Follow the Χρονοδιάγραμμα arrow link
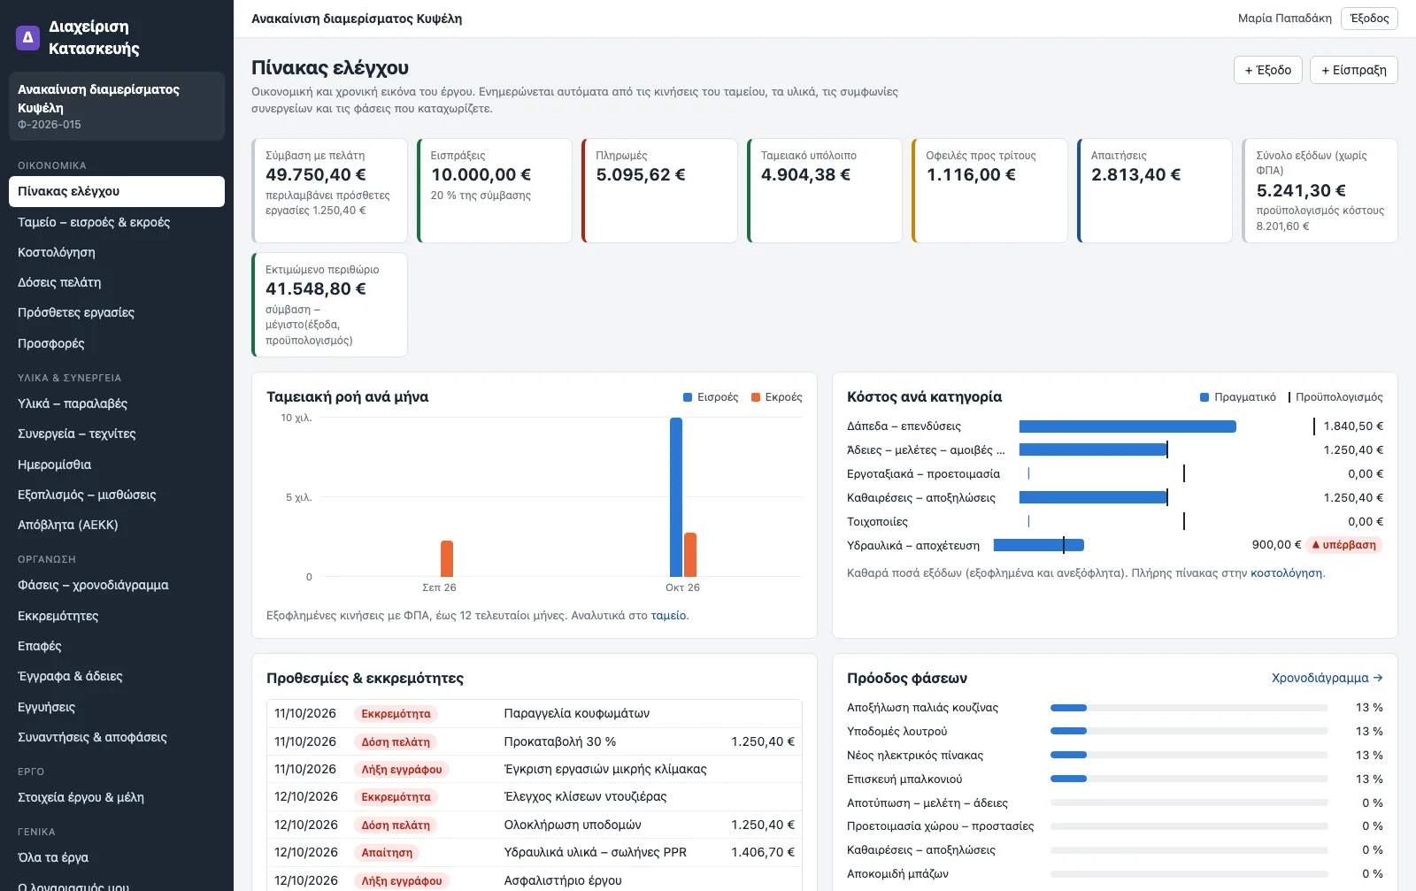This screenshot has width=1416, height=891. pyautogui.click(x=1327, y=678)
